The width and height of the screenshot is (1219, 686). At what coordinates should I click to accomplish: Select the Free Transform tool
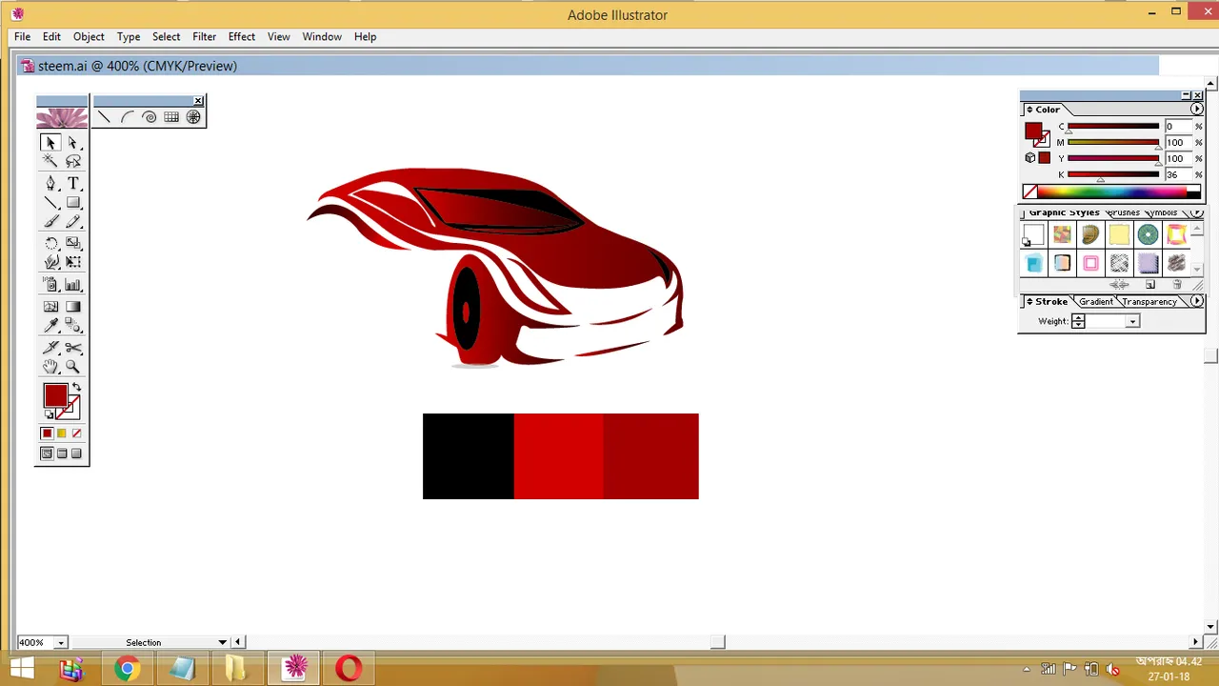[x=72, y=263]
